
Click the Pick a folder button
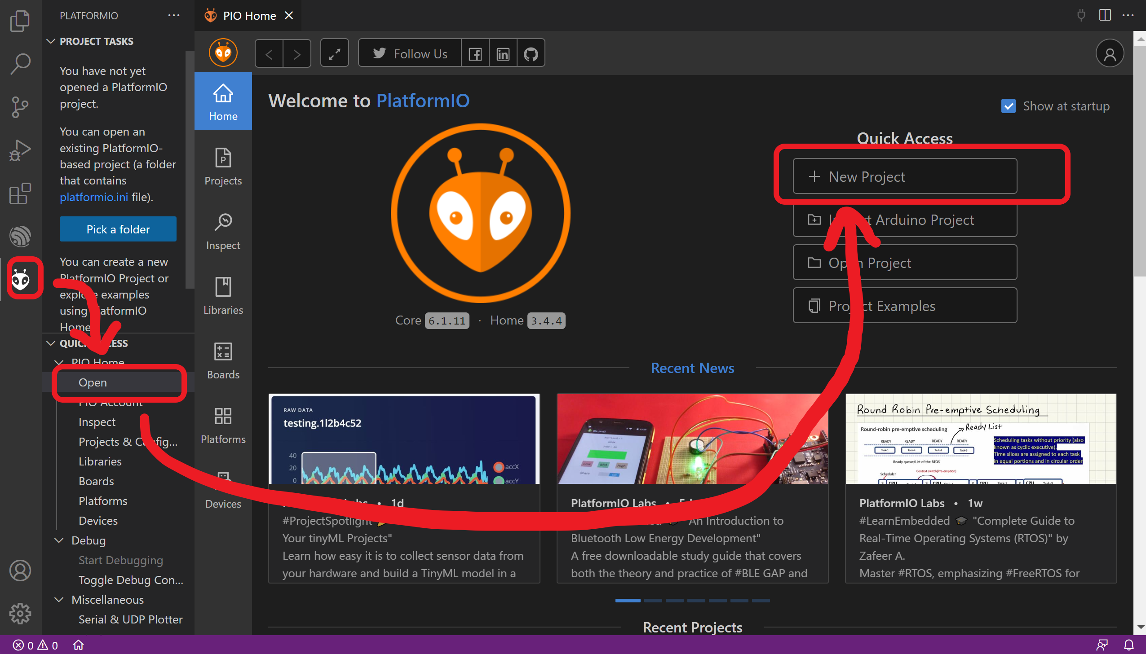pos(118,229)
